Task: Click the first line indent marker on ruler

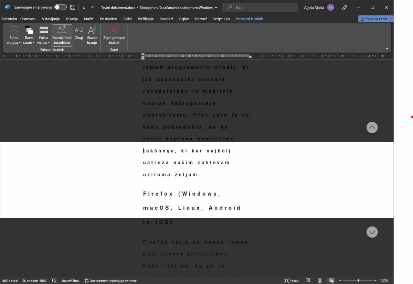Action: coord(143,54)
